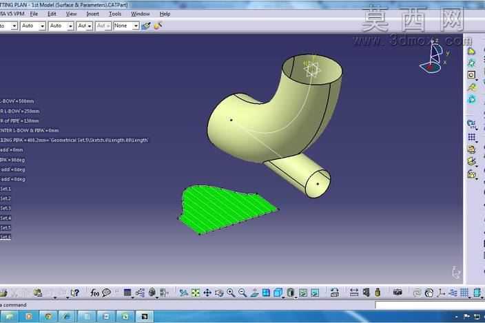Viewport: 485px width, 323px height.
Task: Select the 'L-BOW =500mm' parameter at tree top
Action: (x=17, y=101)
